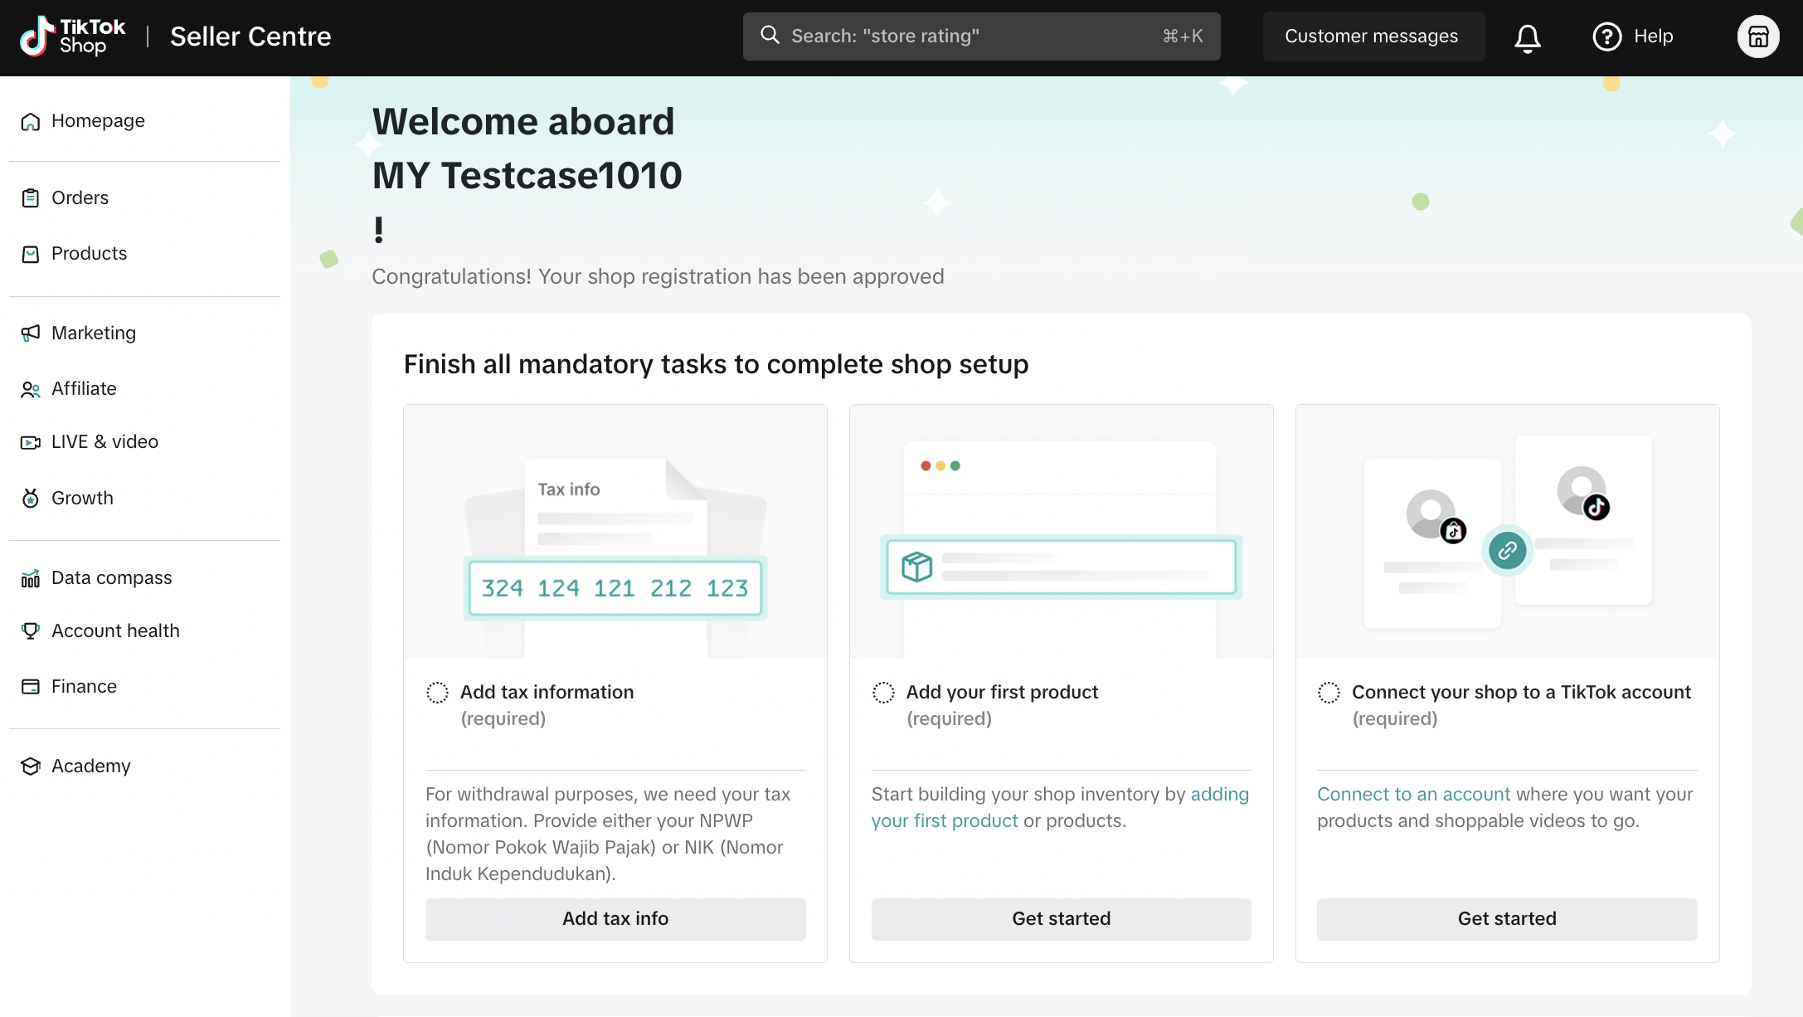This screenshot has height=1017, width=1803.
Task: Click the TikTok account link illustration
Action: [x=1507, y=532]
